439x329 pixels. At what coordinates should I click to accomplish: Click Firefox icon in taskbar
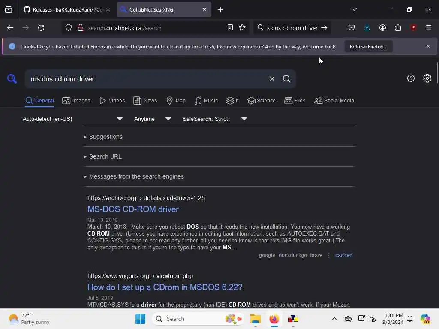coord(274,319)
